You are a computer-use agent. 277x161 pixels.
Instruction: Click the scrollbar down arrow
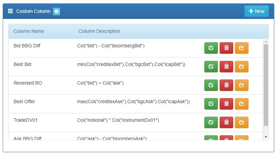pos(266,137)
